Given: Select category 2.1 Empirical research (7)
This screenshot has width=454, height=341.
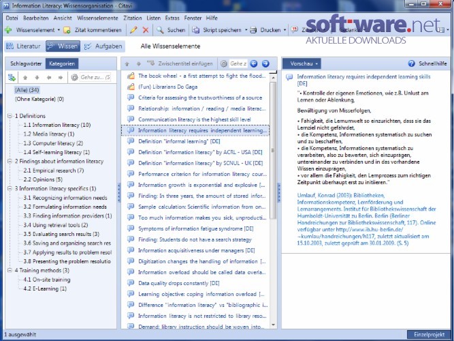Looking at the screenshot, I should [x=54, y=170].
